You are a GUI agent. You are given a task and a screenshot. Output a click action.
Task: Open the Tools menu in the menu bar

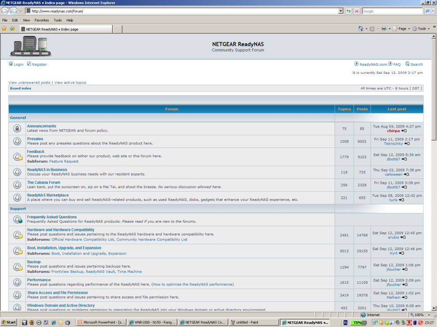(58, 20)
